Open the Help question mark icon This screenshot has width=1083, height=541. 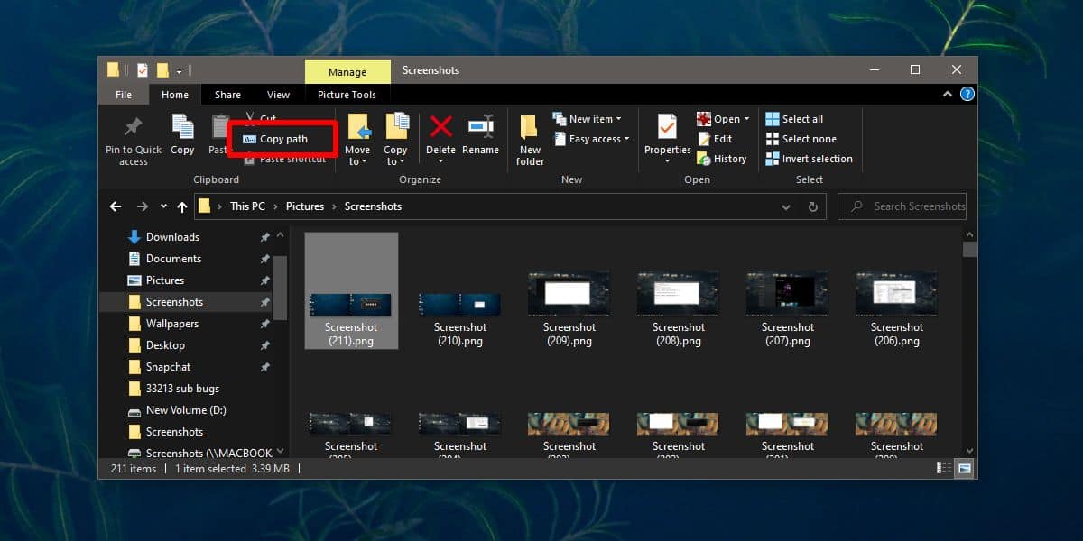coord(967,94)
